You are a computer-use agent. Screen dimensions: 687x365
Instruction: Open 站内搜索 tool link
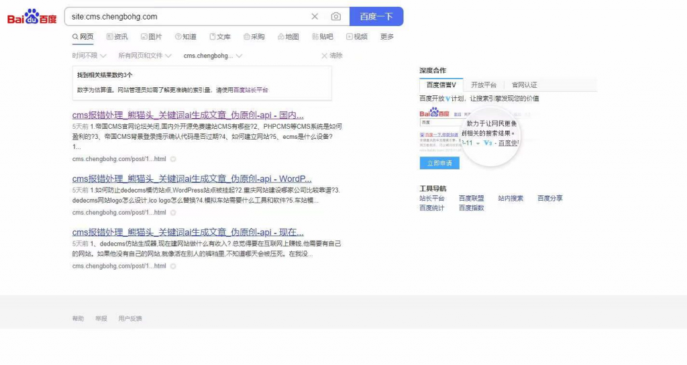pyautogui.click(x=511, y=199)
